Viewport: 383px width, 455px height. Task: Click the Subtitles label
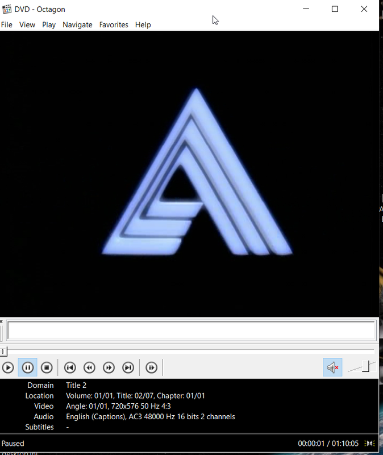[39, 427]
